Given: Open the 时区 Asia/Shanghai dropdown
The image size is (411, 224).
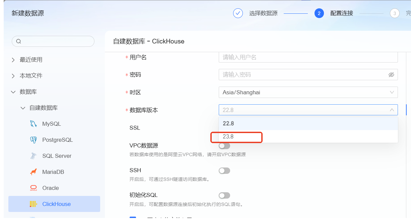Looking at the screenshot, I should click(x=308, y=93).
